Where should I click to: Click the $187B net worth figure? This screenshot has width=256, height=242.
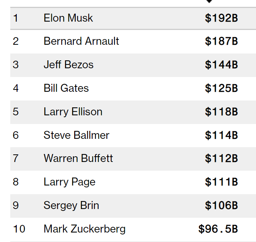[221, 41]
